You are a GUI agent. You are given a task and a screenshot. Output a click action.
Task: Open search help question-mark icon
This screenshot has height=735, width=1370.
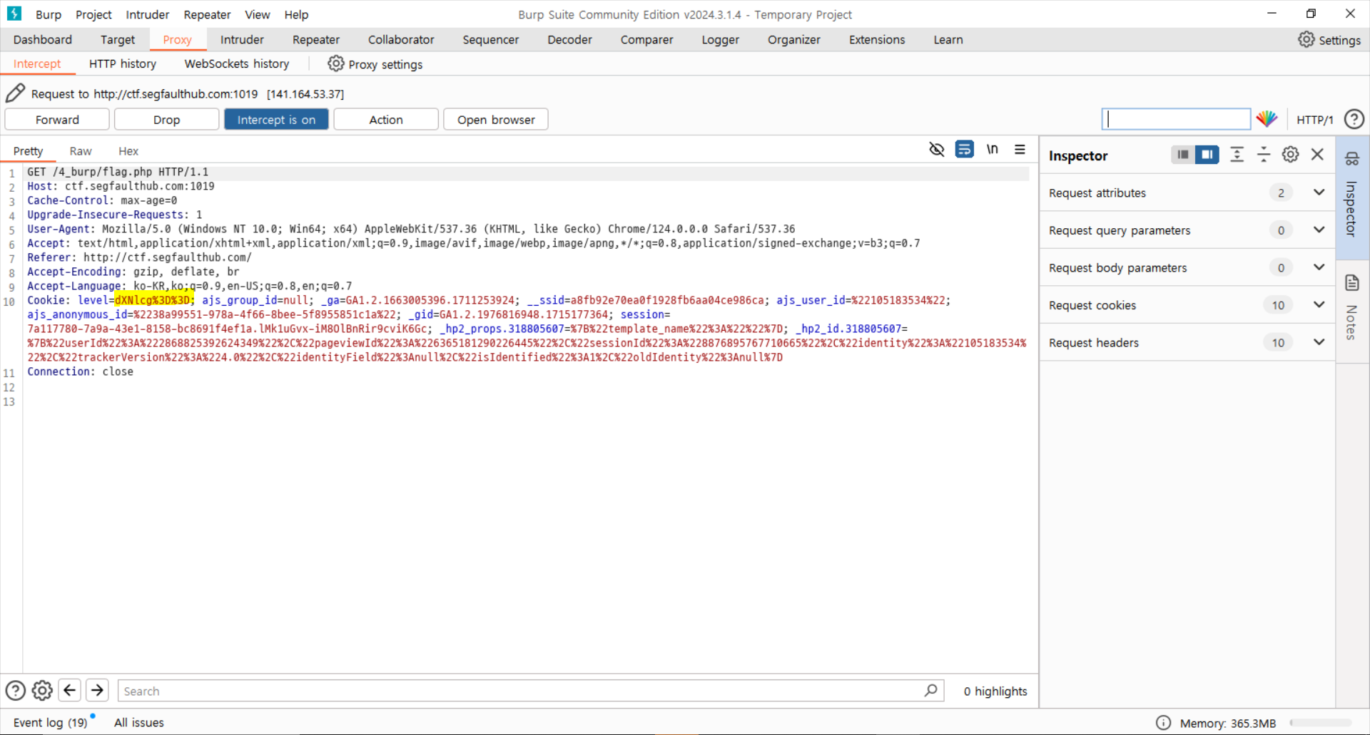[16, 690]
